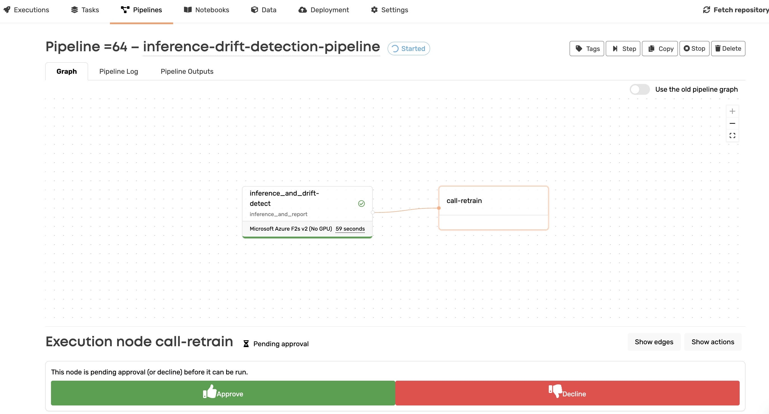Click the copy documents icon
This screenshot has height=414, width=769.
[651, 48]
